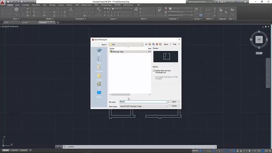
Task: Open Documents location in the places sidebar
Action: (99, 68)
